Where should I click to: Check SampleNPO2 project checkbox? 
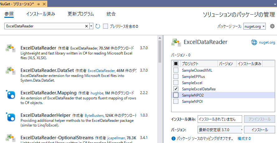tap(176, 95)
